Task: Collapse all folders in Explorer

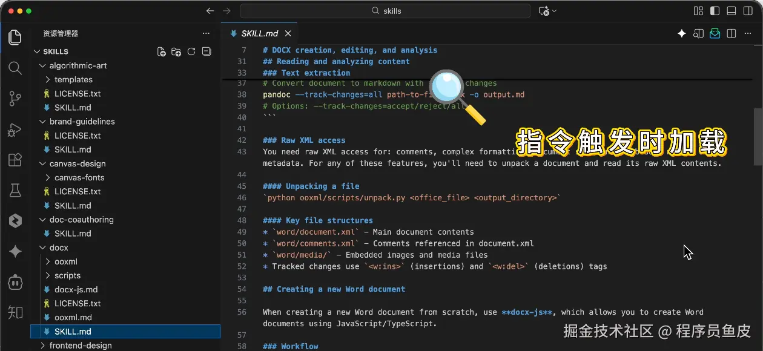Action: [206, 51]
